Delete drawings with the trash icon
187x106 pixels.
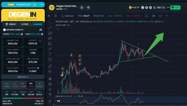pos(50,102)
